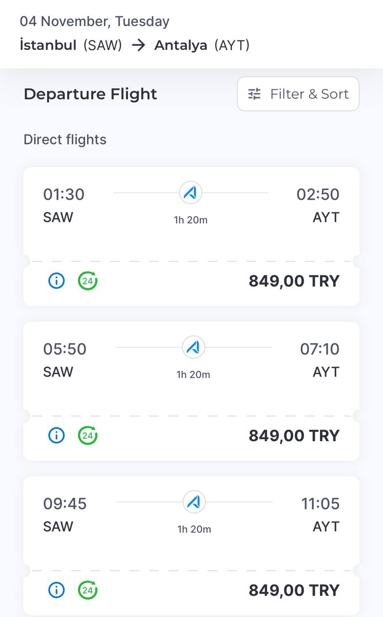This screenshot has height=617, width=383.
Task: Click airline logo on 01:30 flight
Action: pyautogui.click(x=191, y=193)
